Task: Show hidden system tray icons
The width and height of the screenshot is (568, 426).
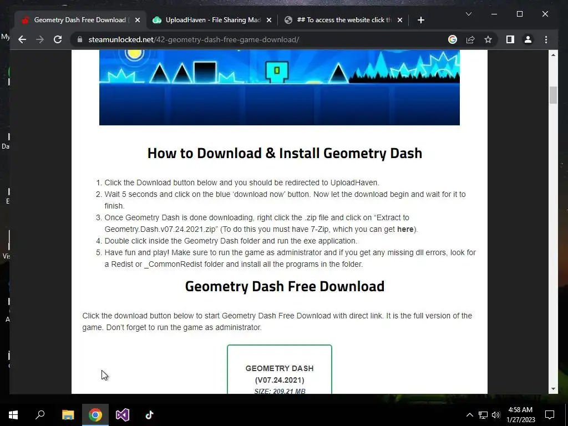Action: [x=469, y=415]
